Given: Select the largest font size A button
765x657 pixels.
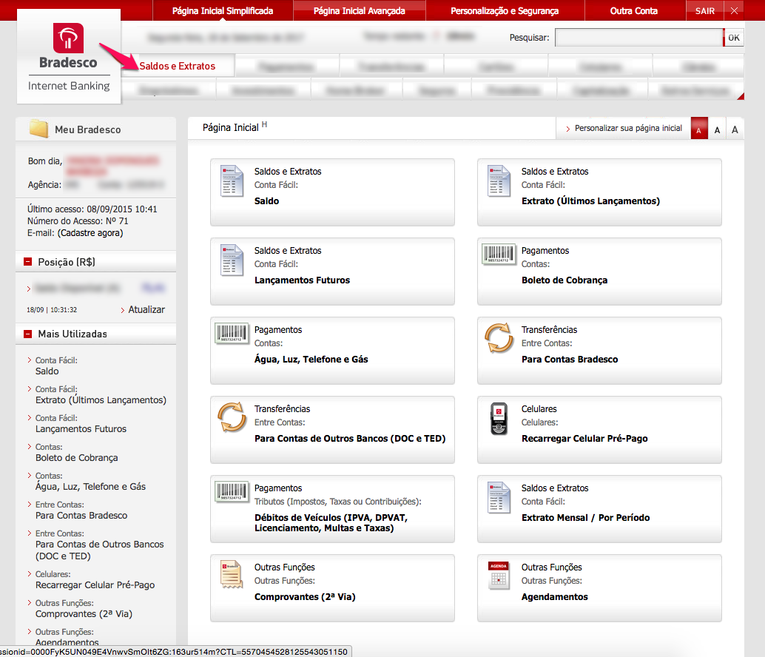Looking at the screenshot, I should 735,129.
